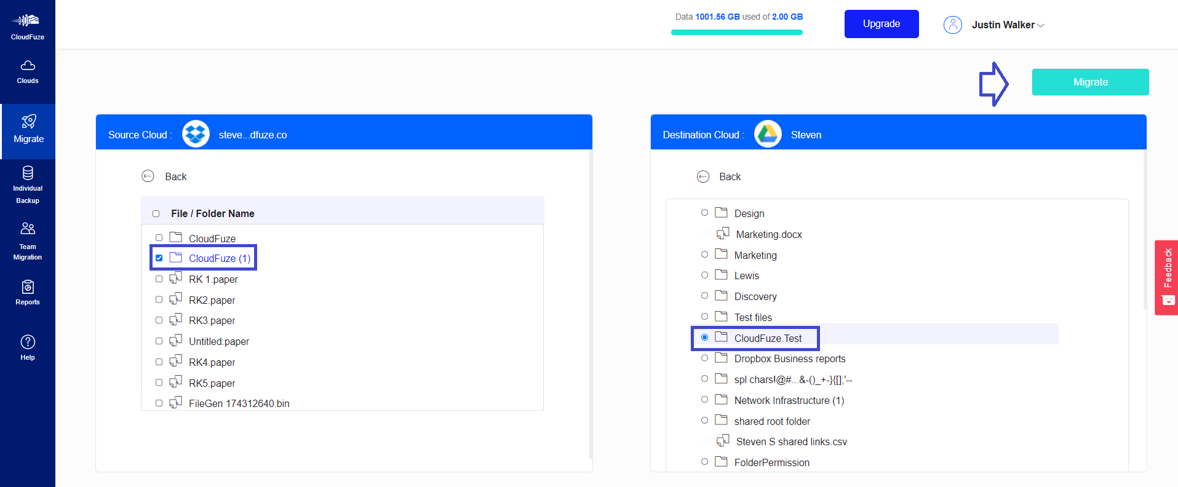1178x487 pixels.
Task: Click the RK2.paper file name
Action: point(212,300)
